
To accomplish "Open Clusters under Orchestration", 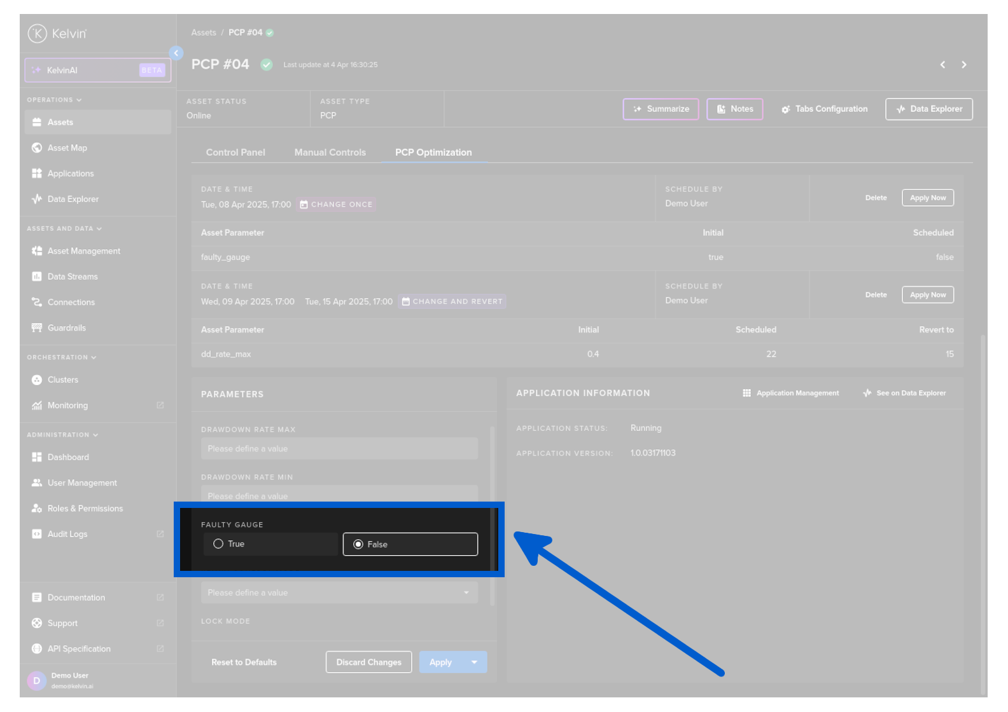I will (62, 380).
